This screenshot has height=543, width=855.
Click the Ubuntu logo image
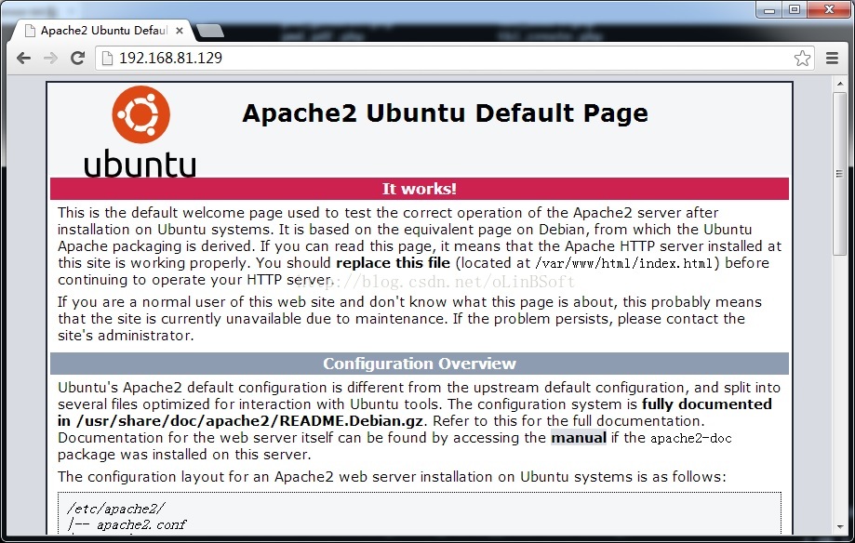tap(140, 131)
